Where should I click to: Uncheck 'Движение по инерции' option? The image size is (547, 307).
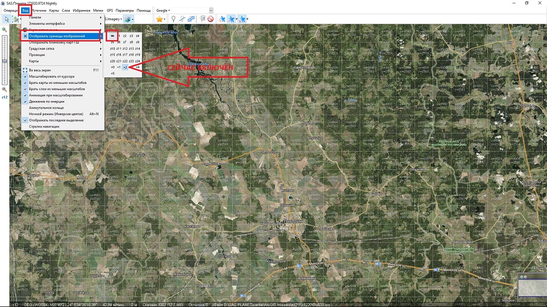tap(47, 101)
